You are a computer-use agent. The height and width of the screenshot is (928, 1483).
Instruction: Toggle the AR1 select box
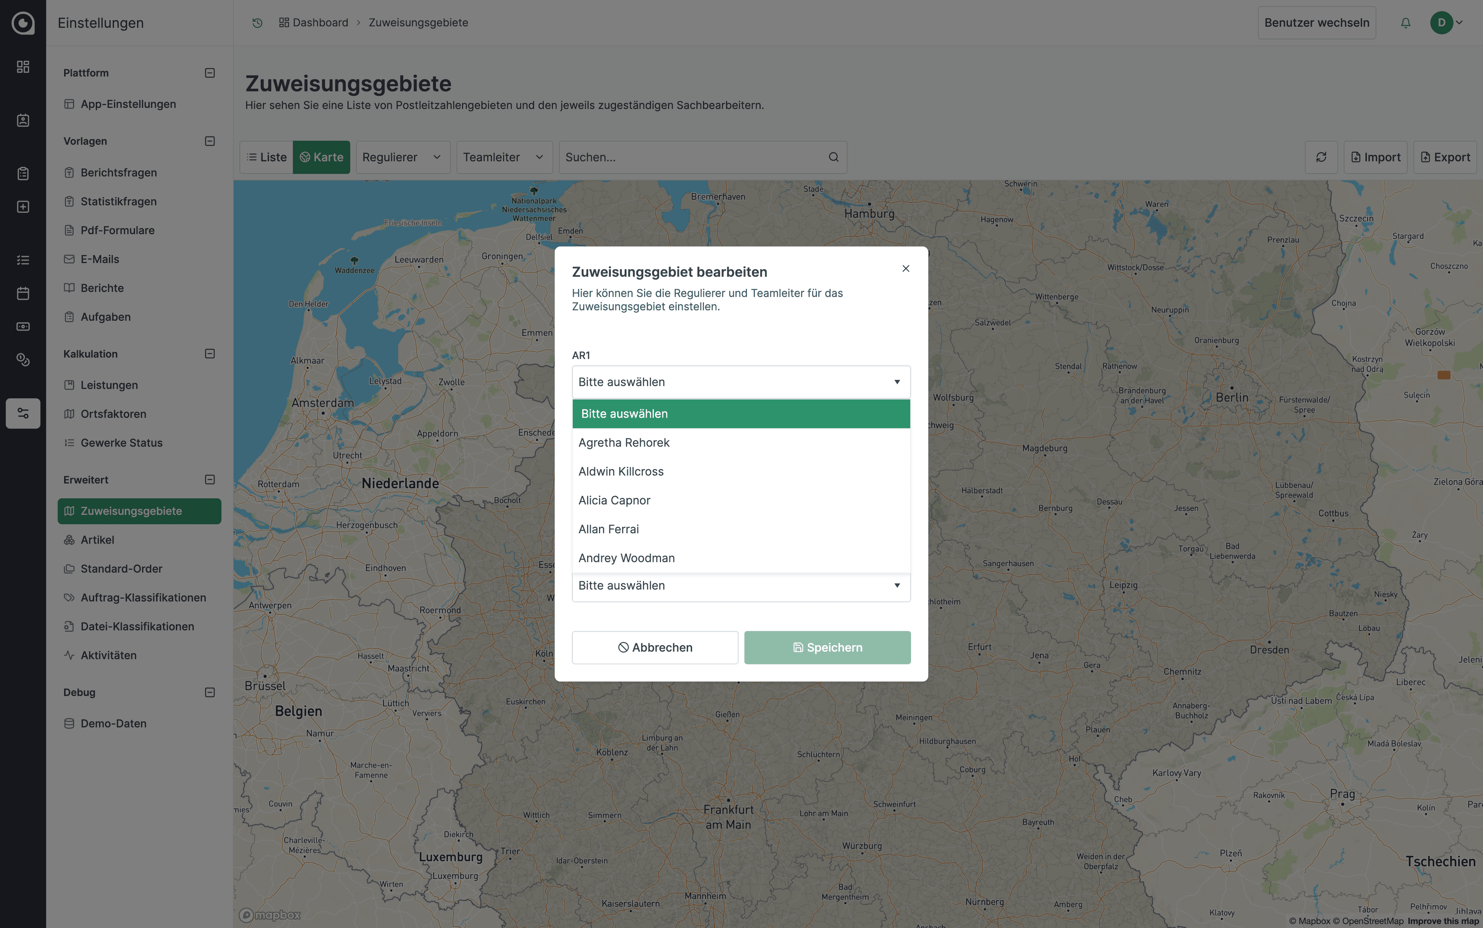point(741,382)
